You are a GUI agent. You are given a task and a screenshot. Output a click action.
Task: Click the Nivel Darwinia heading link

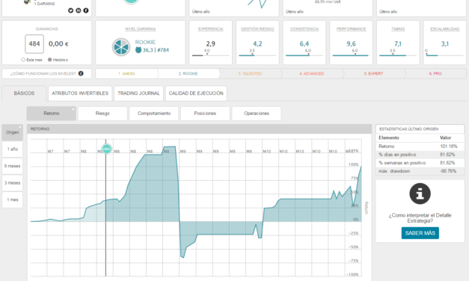pos(141,29)
